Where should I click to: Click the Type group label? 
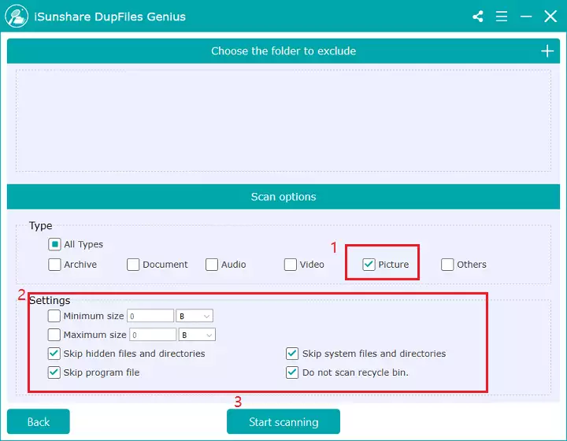click(x=41, y=225)
